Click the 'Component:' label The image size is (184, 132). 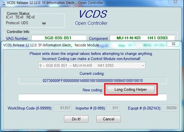(99, 38)
